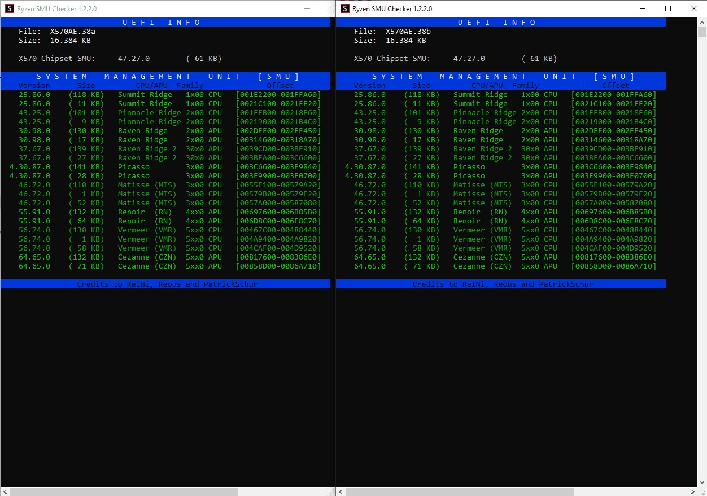This screenshot has height=496, width=707.
Task: Click the right window's vertical scrollbar down arrow
Action: 702,482
